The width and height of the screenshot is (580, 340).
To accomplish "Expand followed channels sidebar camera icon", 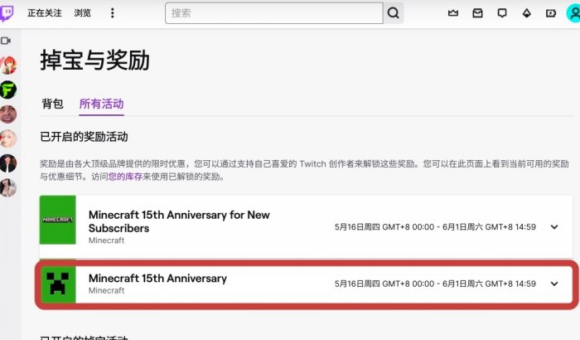I will click(6, 41).
